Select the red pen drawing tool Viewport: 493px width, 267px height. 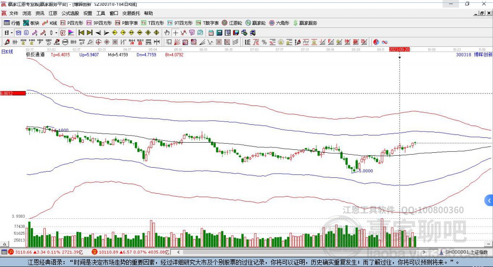(x=7, y=42)
